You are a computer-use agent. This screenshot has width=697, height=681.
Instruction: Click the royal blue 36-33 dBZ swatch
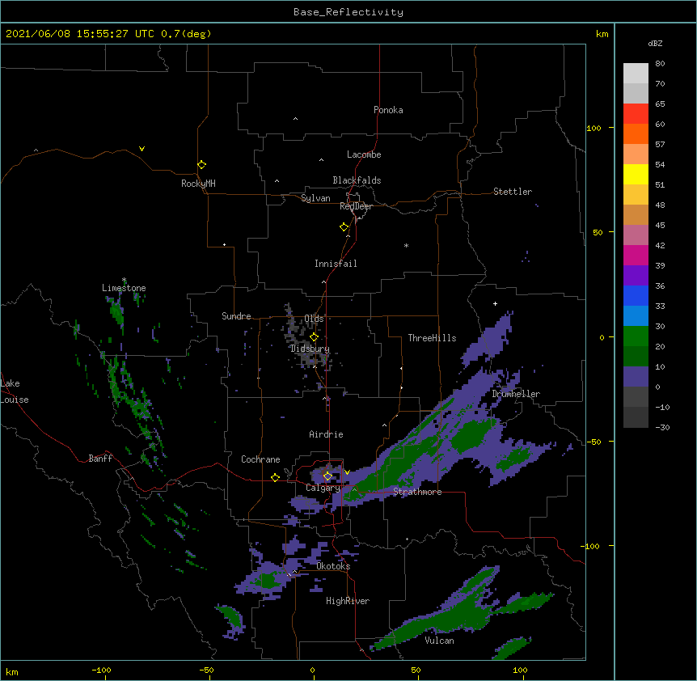636,295
